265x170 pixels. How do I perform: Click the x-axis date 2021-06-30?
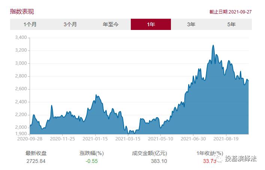point(193,139)
